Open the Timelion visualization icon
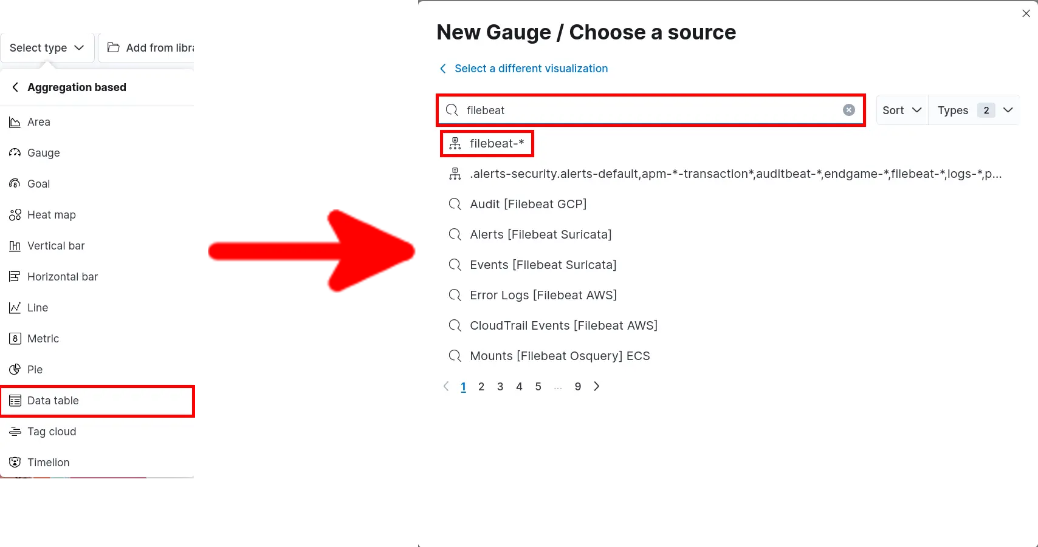 pyautogui.click(x=15, y=462)
